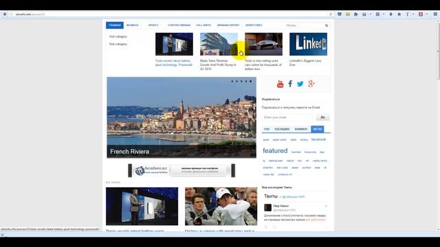The image size is (440, 247).
Task: Click the Oleg Vlasov tweet avatar
Action: pos(267,207)
